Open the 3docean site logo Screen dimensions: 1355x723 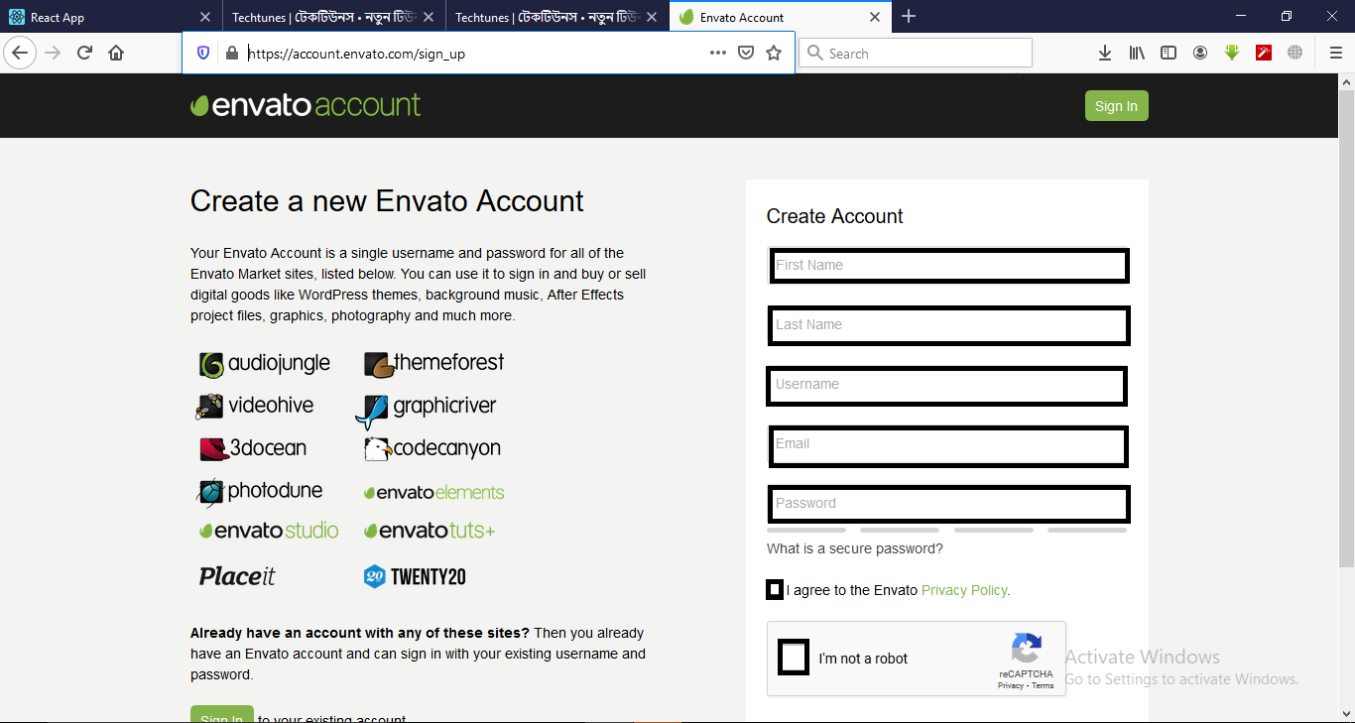click(x=253, y=448)
